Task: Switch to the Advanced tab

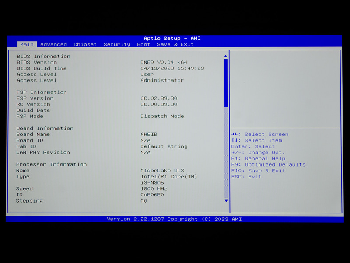Action: tap(53, 44)
